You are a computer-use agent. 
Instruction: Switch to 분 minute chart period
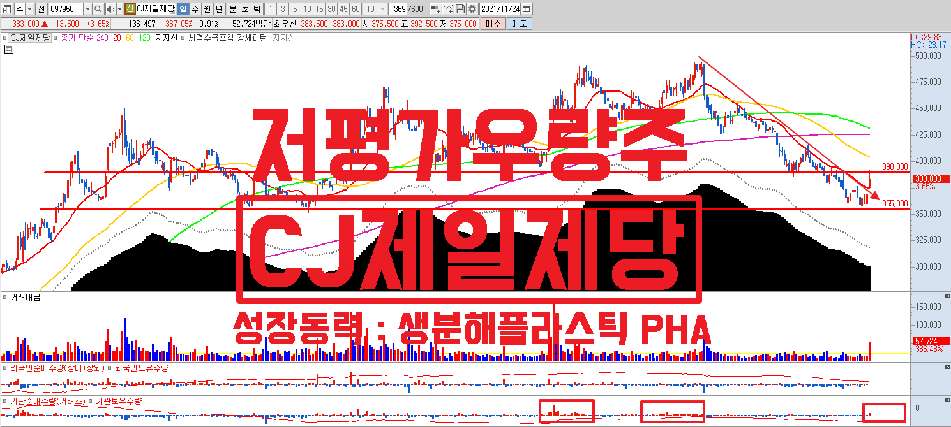232,9
